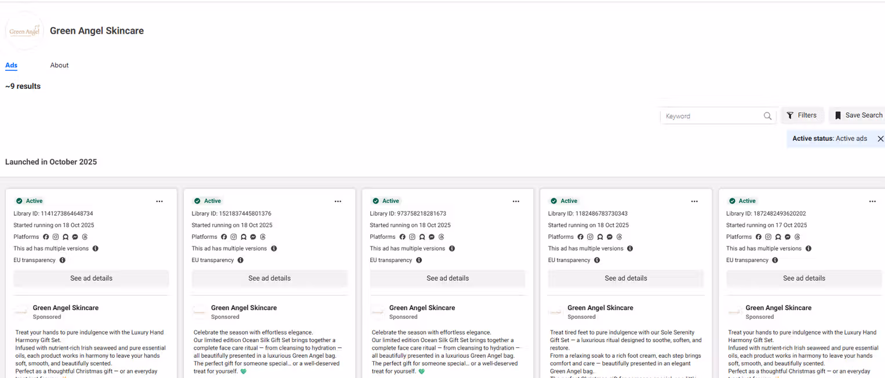Click Audience Network icon on ad 1872482493620202
The image size is (885, 378).
(x=778, y=237)
